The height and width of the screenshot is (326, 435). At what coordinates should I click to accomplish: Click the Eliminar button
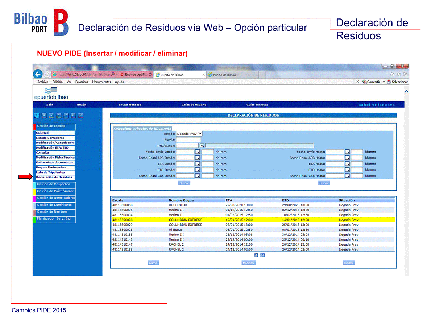pos(348,263)
